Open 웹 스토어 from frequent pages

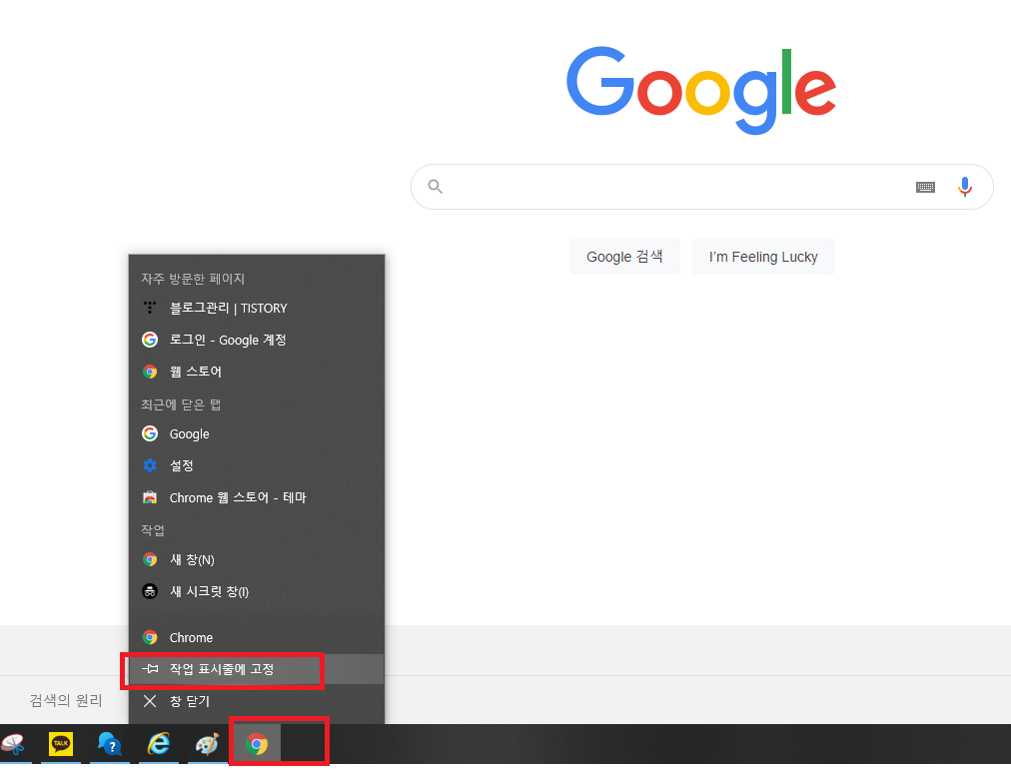tap(257, 372)
